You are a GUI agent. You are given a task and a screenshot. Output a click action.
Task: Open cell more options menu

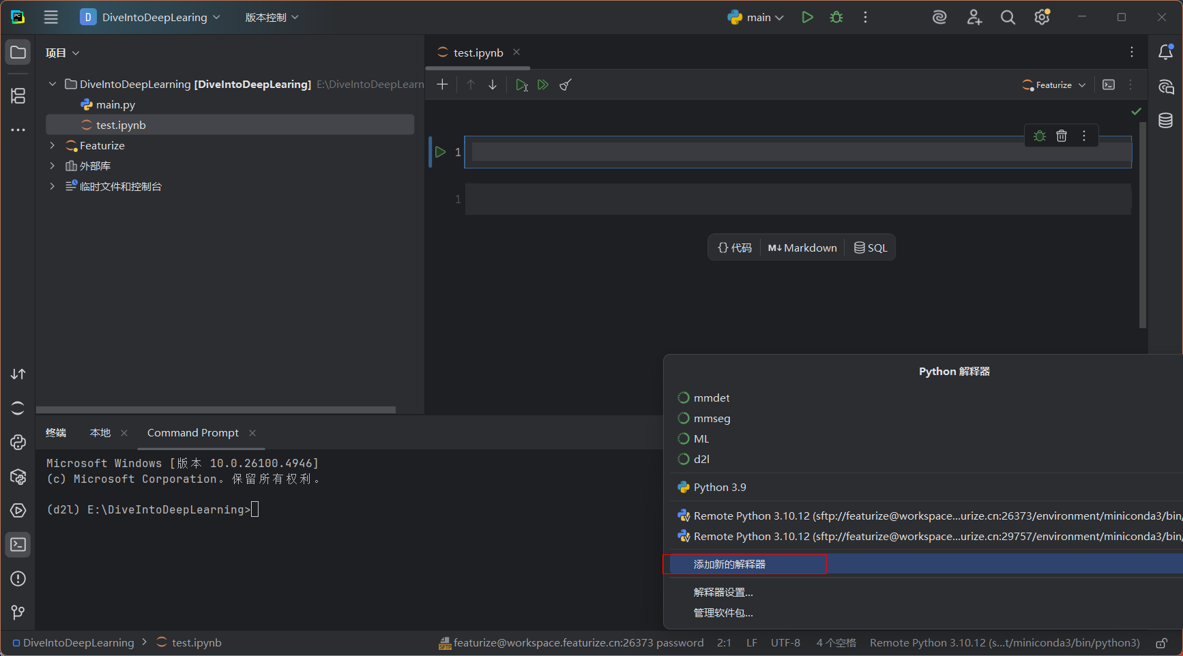[1084, 136]
